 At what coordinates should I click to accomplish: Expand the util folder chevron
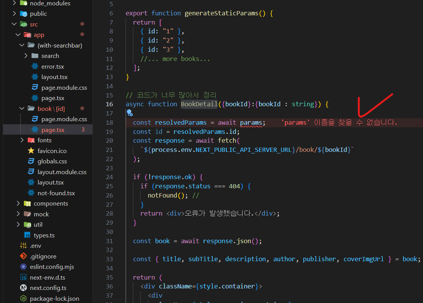pos(18,224)
